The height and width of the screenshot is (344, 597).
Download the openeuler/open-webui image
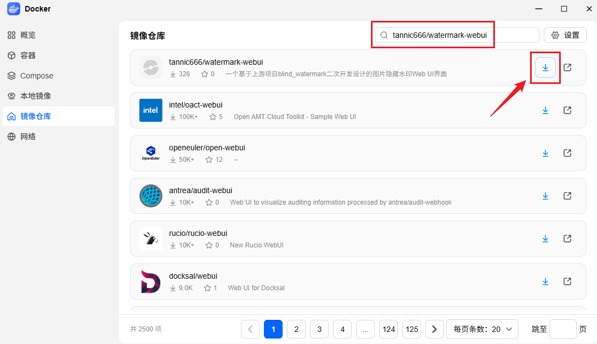click(545, 153)
